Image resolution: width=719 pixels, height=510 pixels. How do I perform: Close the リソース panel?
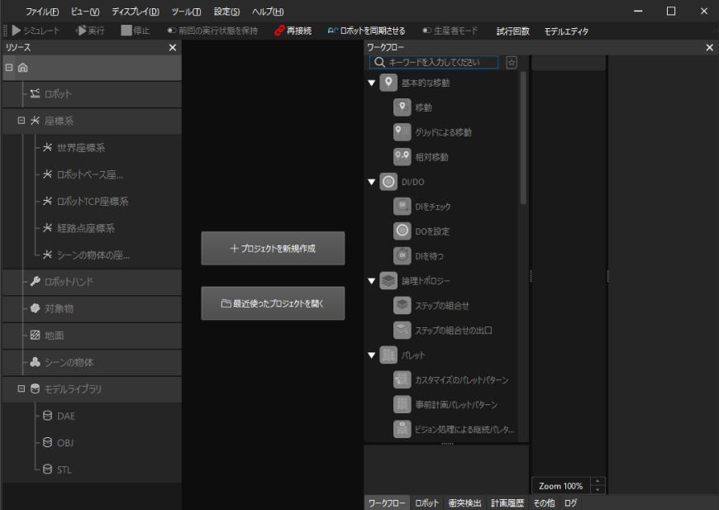pos(173,47)
